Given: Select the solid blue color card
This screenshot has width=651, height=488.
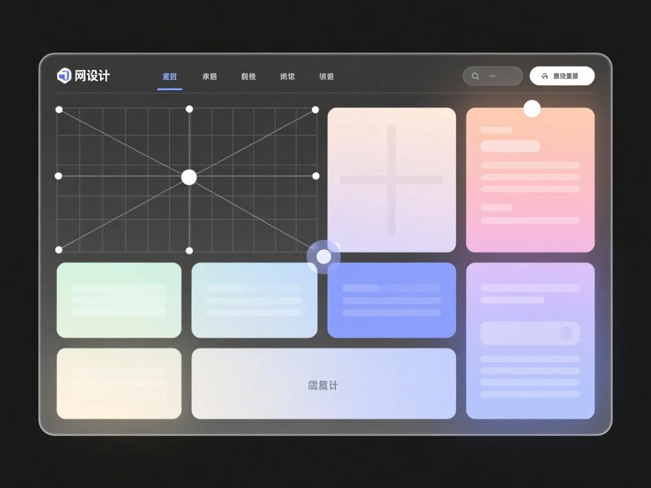Looking at the screenshot, I should 392,300.
